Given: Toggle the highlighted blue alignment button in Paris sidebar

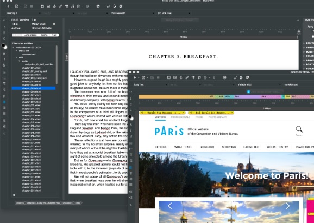Looking at the screenshot, I should (x=131, y=168).
